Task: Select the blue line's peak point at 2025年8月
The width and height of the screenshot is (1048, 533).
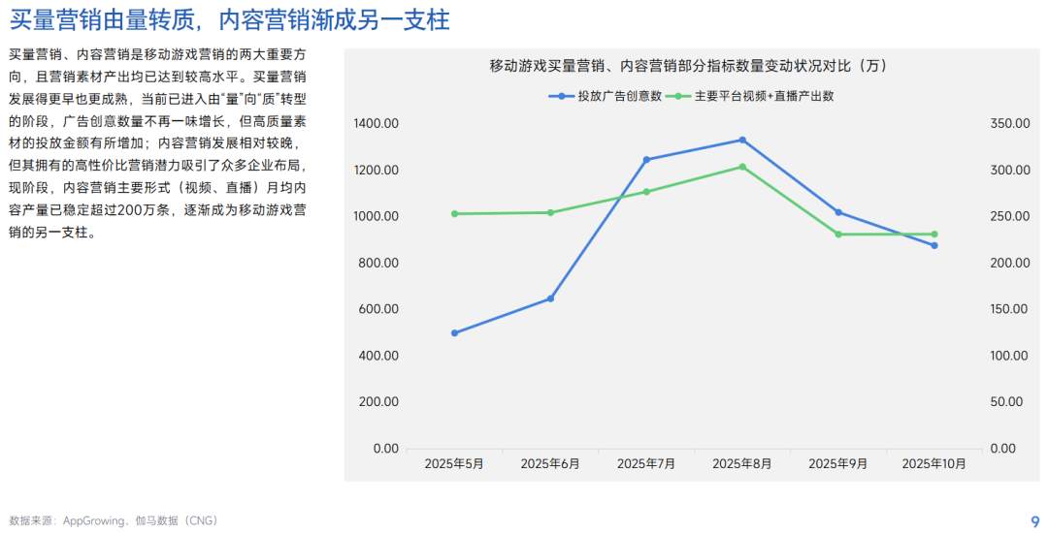Action: 742,140
